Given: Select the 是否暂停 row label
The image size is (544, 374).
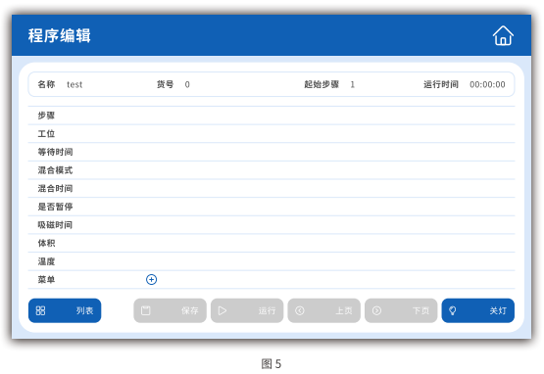Looking at the screenshot, I should point(55,207).
